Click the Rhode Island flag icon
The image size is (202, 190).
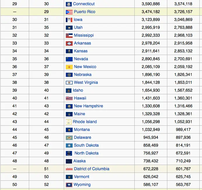(x=69, y=122)
